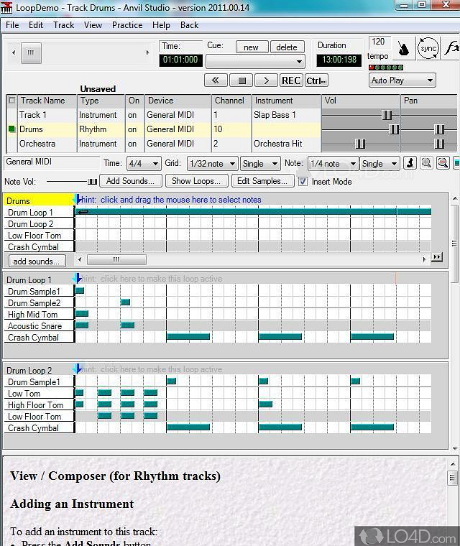
Task: Click the metronome icon
Action: tap(405, 49)
